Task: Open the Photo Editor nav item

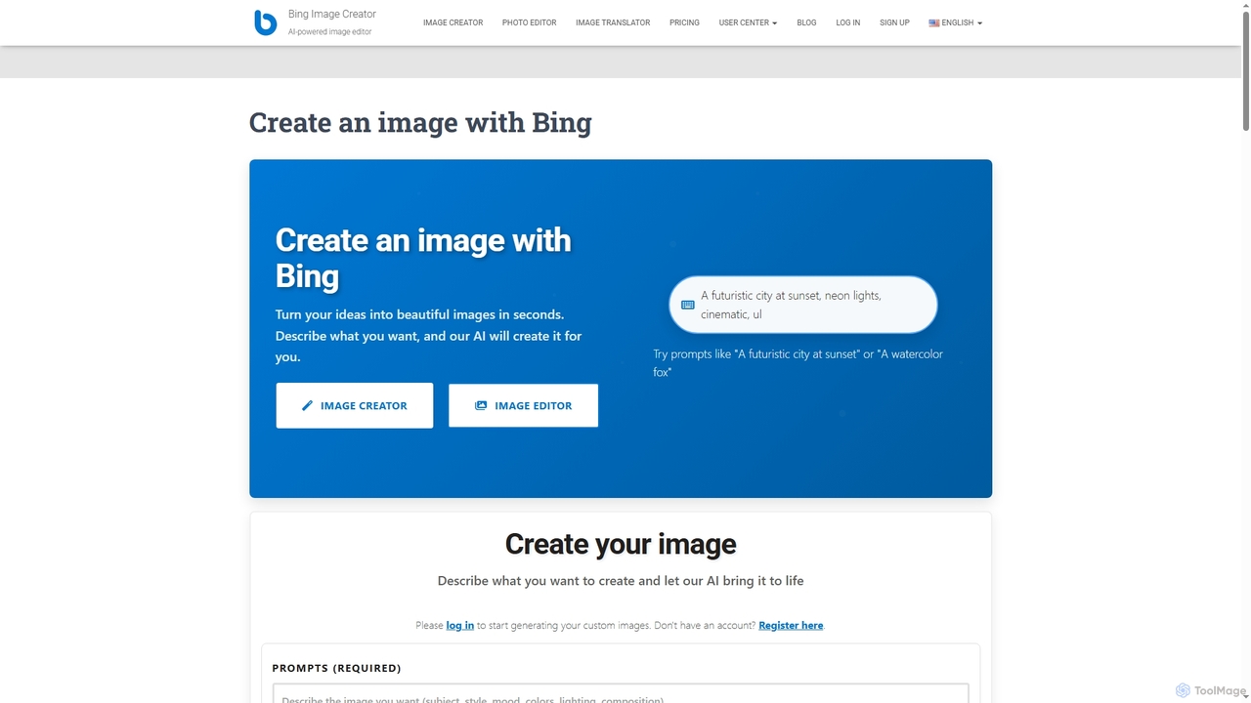Action: point(529,22)
